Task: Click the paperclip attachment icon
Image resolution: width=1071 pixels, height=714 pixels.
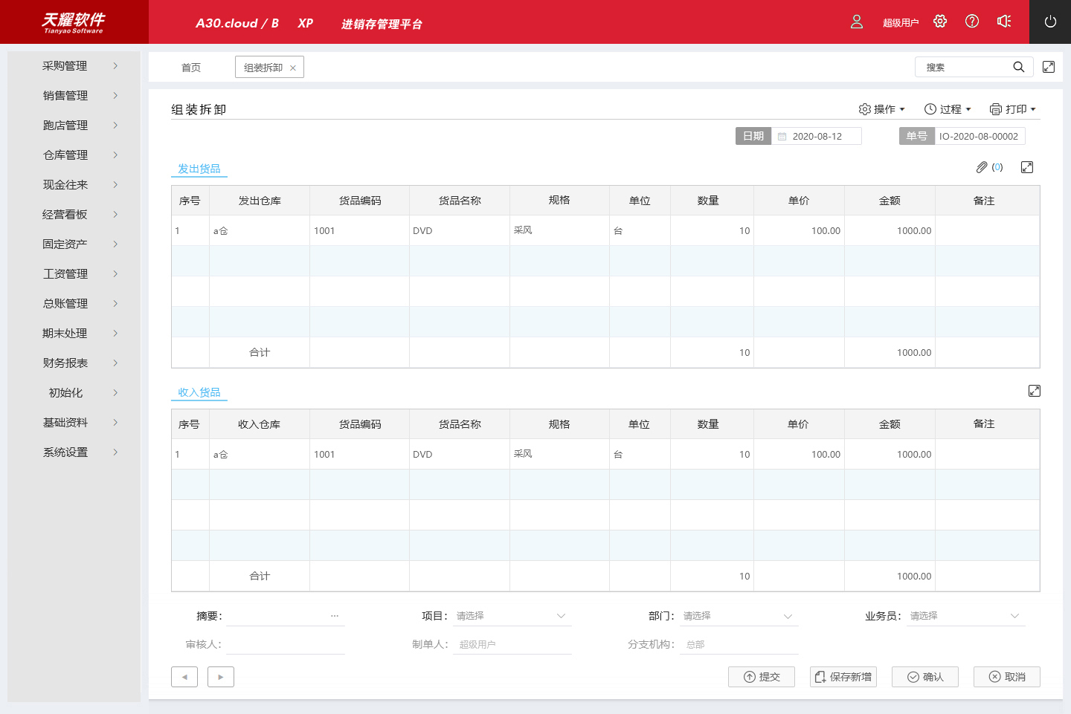Action: (x=982, y=167)
